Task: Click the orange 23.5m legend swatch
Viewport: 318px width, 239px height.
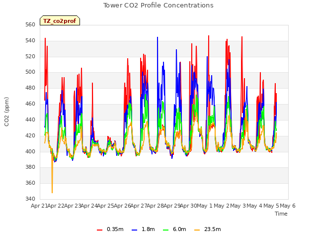Action: click(x=197, y=230)
